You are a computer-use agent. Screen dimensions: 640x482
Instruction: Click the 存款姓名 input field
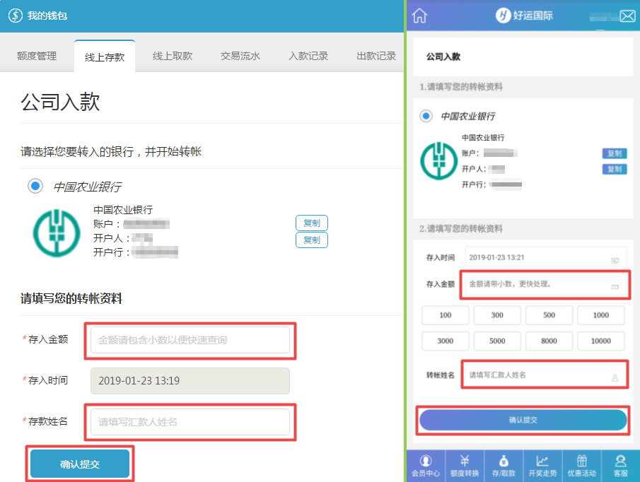[x=190, y=422]
